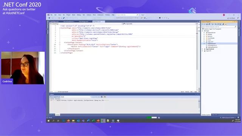Open the Show output from dropdown
This screenshot has height=136, width=242.
tap(76, 97)
